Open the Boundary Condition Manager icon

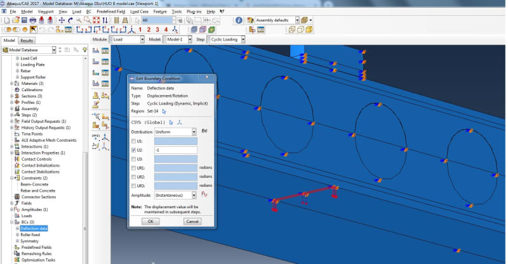click(x=105, y=61)
